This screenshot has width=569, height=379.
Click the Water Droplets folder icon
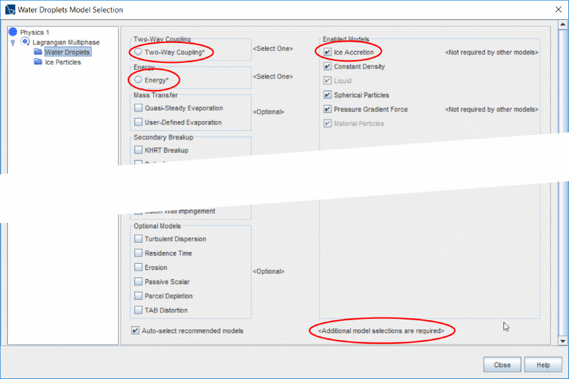pos(38,52)
